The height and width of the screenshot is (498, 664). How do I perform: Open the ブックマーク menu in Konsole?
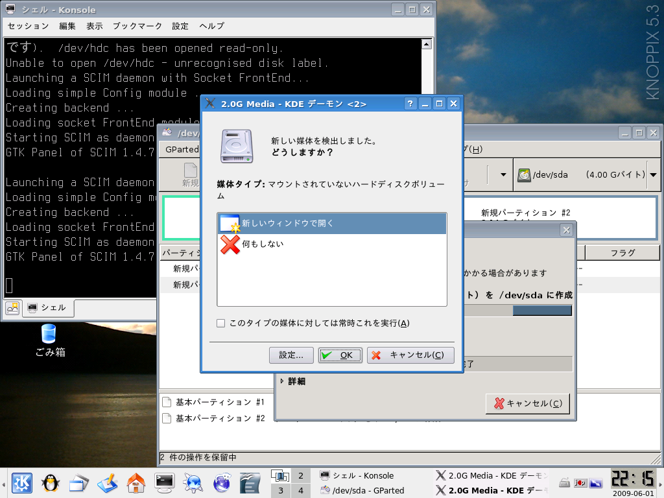coord(137,26)
